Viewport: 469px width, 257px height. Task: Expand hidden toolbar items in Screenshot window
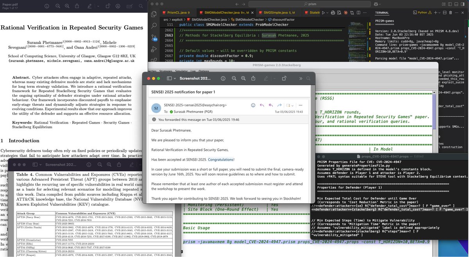tap(301, 78)
